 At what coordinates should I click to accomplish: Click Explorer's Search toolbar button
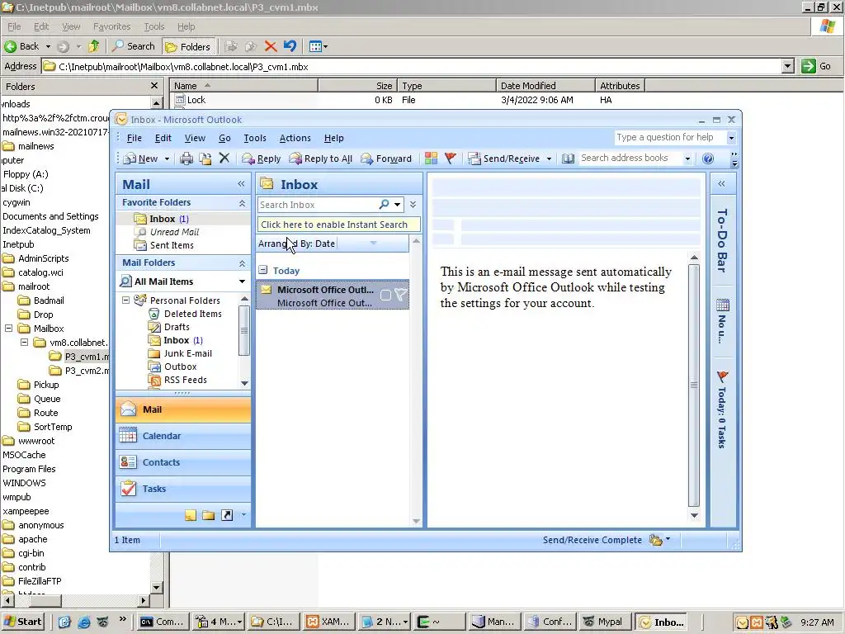[x=133, y=46]
